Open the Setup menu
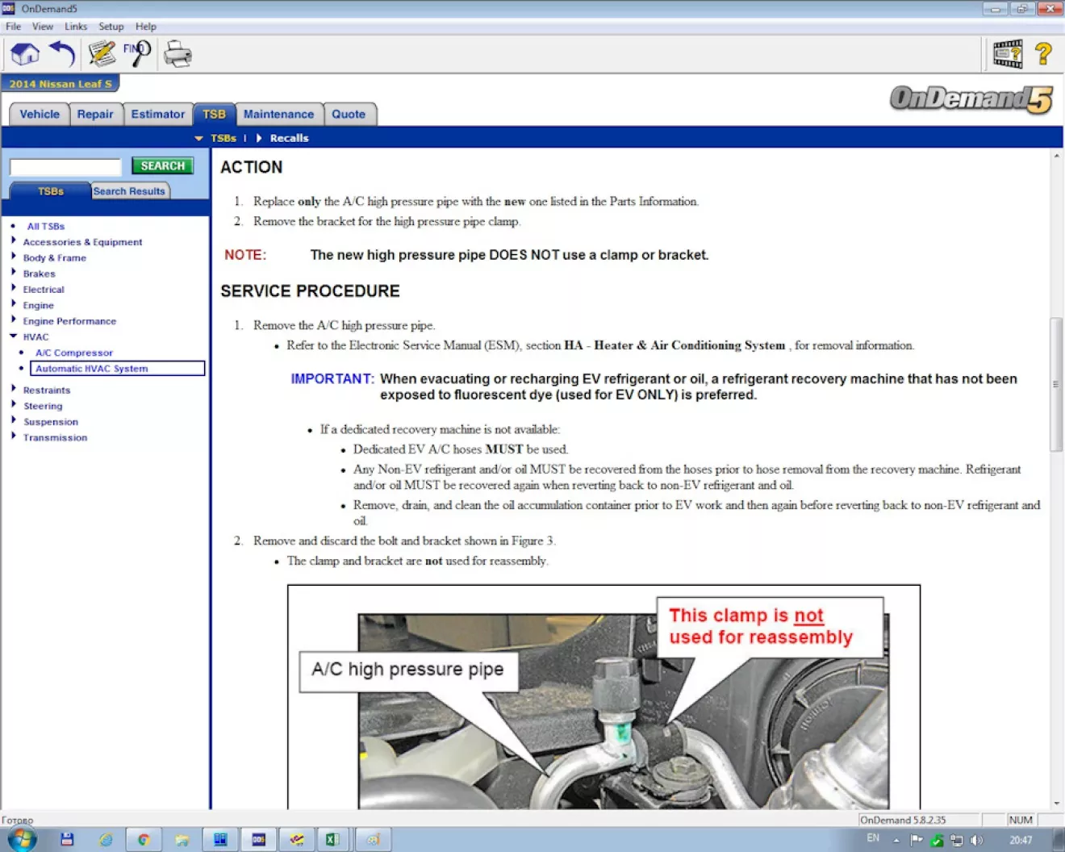Image resolution: width=1065 pixels, height=852 pixels. tap(111, 27)
